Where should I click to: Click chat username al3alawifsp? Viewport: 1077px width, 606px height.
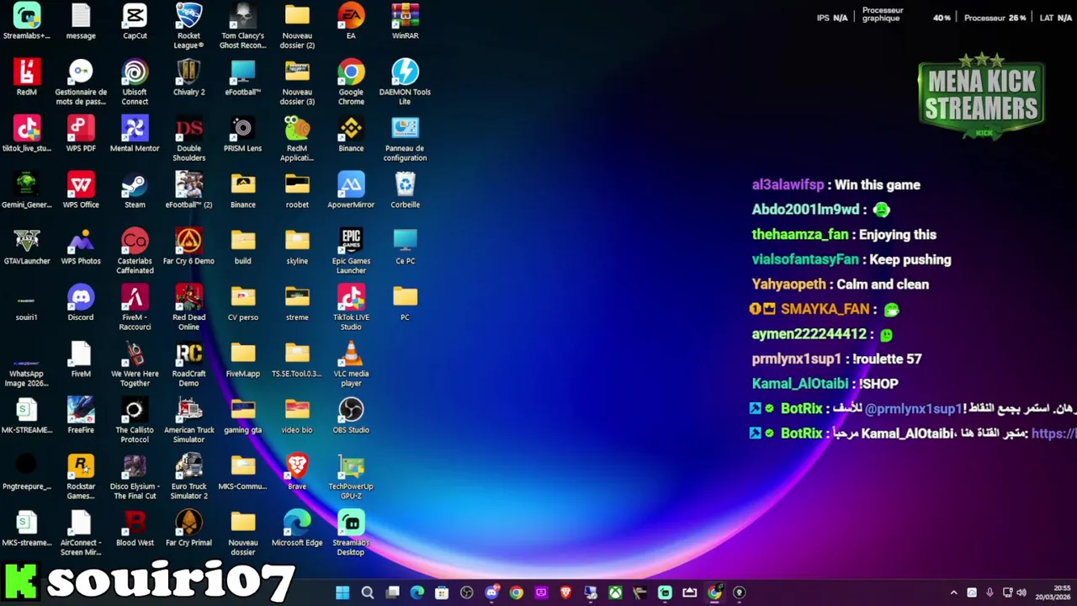(788, 185)
